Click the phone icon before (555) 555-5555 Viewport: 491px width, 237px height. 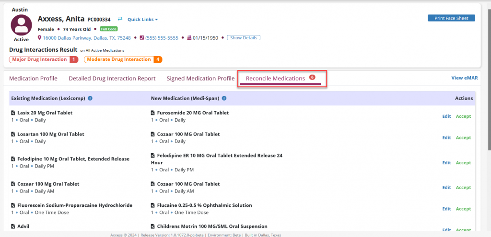(x=141, y=38)
